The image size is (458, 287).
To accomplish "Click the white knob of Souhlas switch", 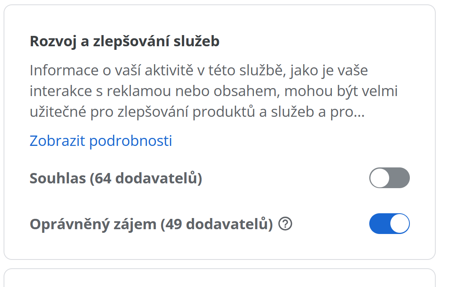I will (x=380, y=178).
